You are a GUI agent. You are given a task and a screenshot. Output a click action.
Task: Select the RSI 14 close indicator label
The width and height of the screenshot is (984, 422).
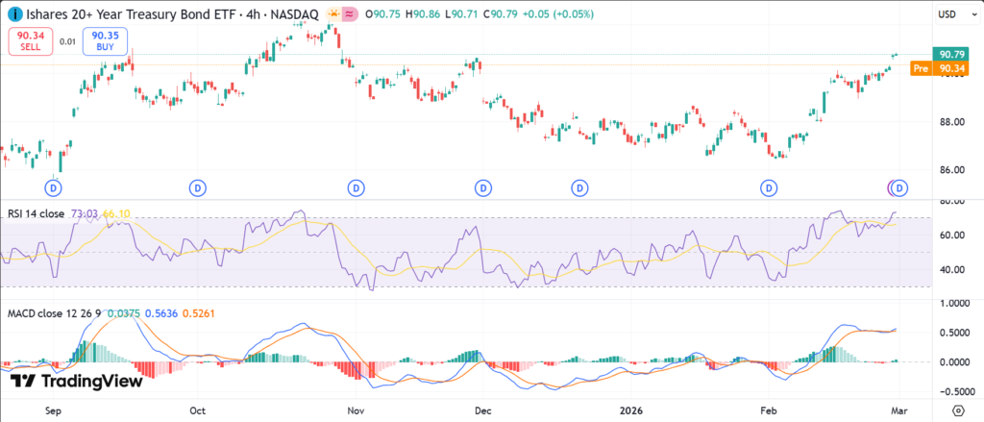(36, 214)
